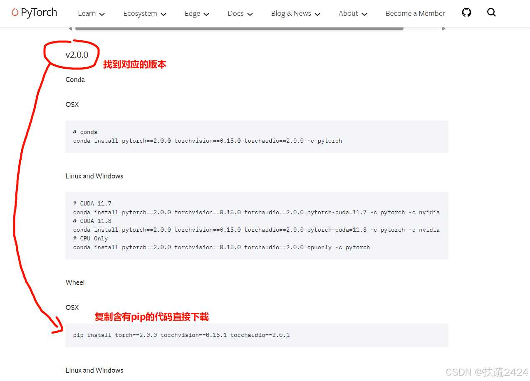Click the pip install torch==2.0.0 command
Image resolution: width=530 pixels, height=381 pixels.
(181, 335)
